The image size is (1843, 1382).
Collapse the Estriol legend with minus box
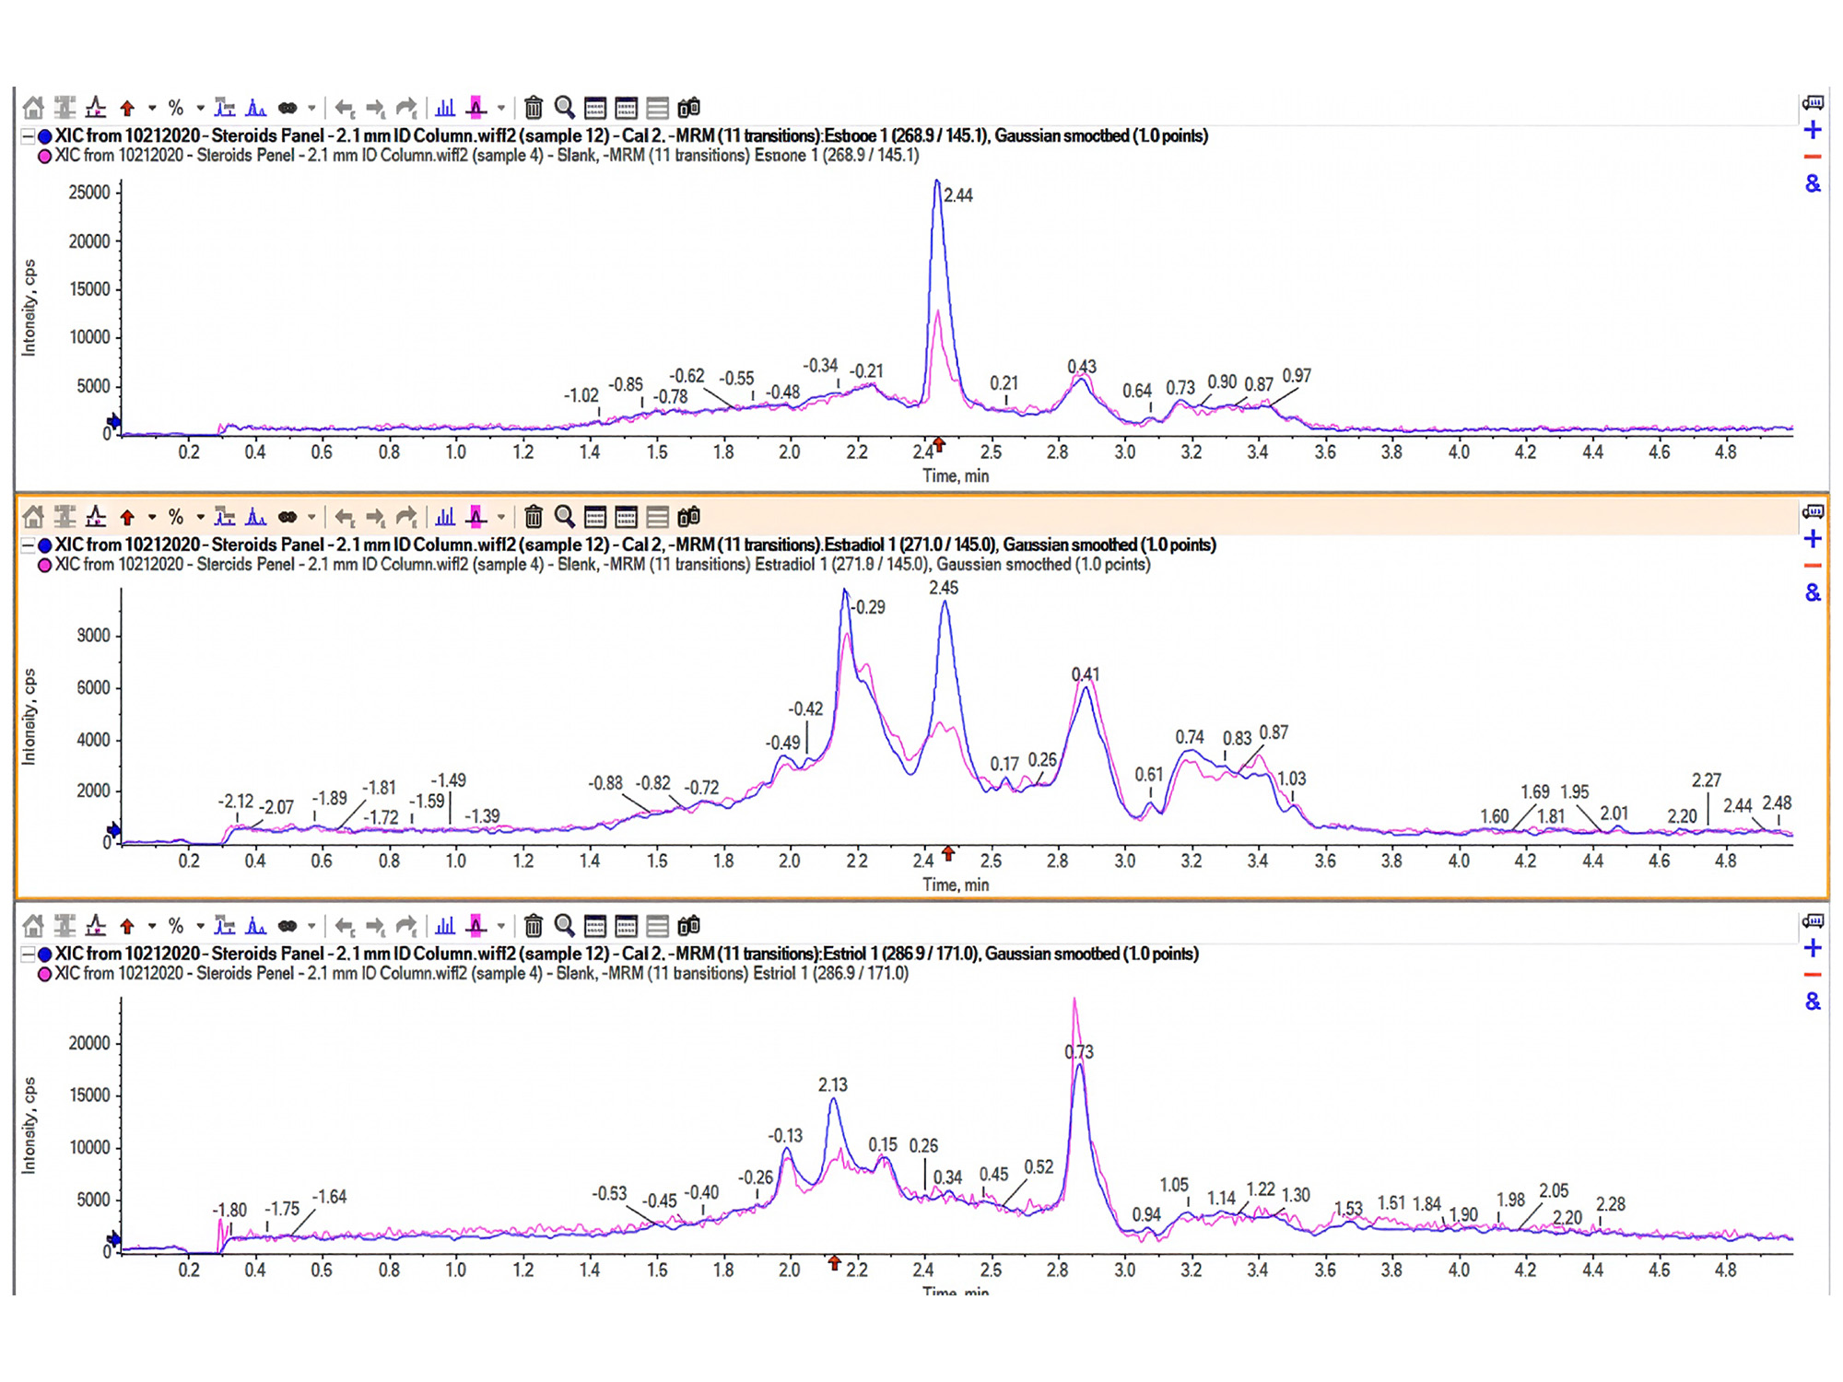[29, 955]
